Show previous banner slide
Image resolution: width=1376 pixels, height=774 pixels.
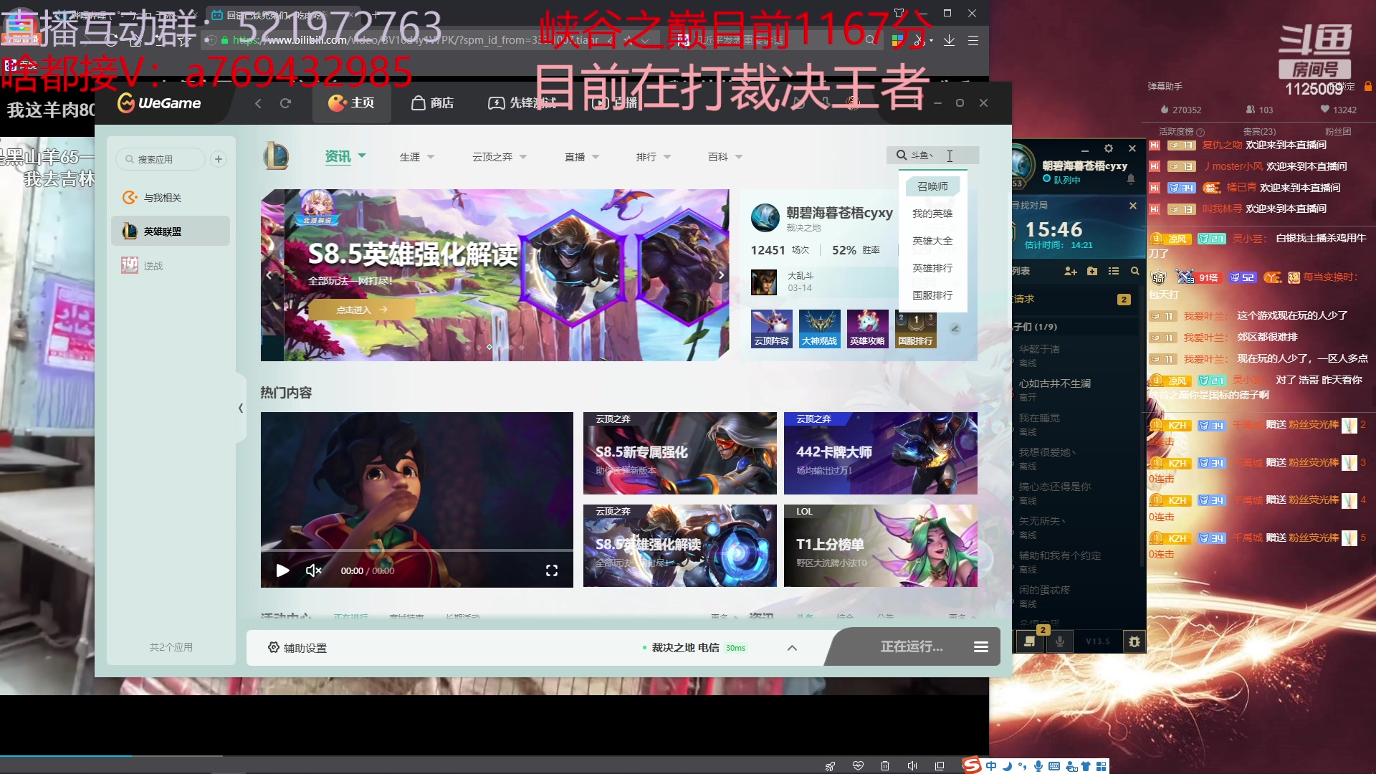click(269, 274)
